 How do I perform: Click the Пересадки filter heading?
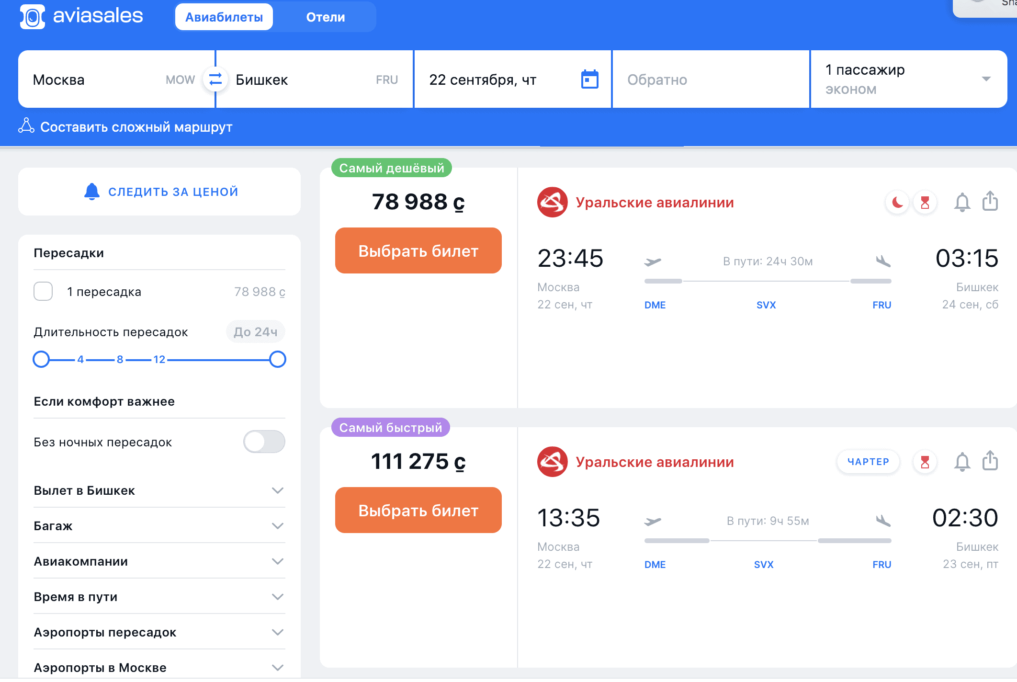[x=69, y=253]
